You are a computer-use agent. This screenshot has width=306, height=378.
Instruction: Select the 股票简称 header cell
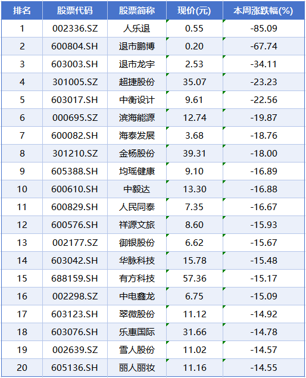click(137, 10)
